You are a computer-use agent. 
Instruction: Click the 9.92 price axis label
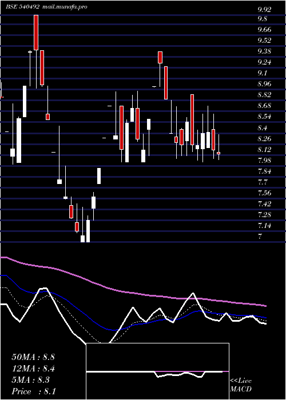coord(264,10)
